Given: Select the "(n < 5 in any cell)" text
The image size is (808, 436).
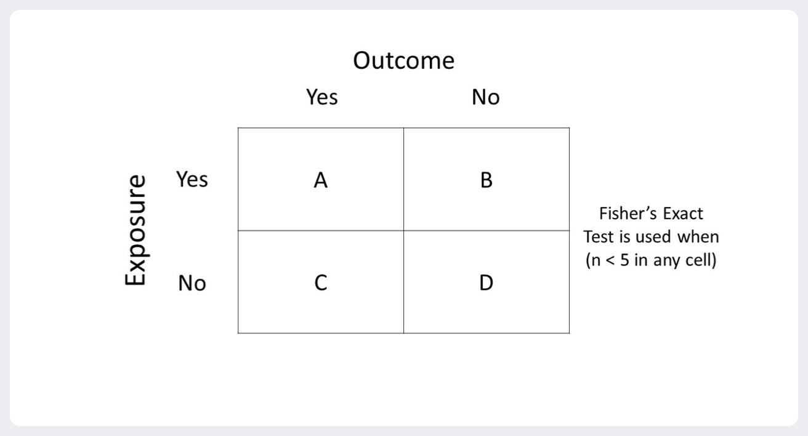Looking at the screenshot, I should (652, 259).
